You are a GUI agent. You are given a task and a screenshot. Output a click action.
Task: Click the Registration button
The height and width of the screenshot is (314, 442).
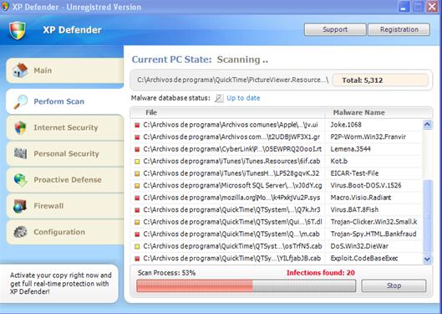399,29
